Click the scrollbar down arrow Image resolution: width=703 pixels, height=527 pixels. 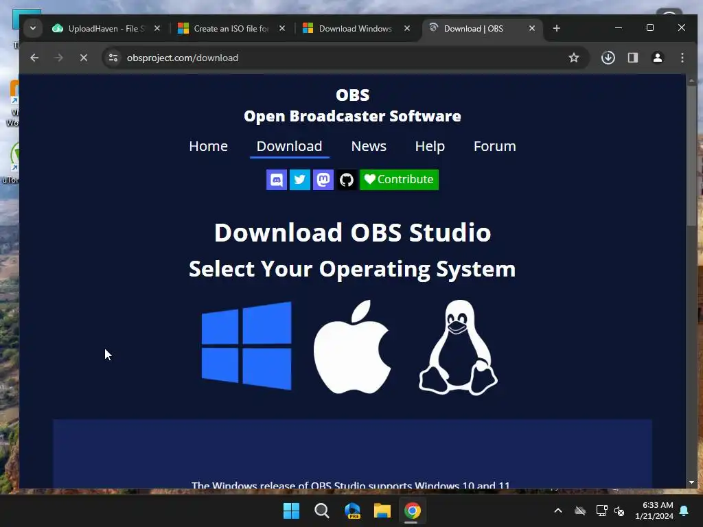(691, 482)
